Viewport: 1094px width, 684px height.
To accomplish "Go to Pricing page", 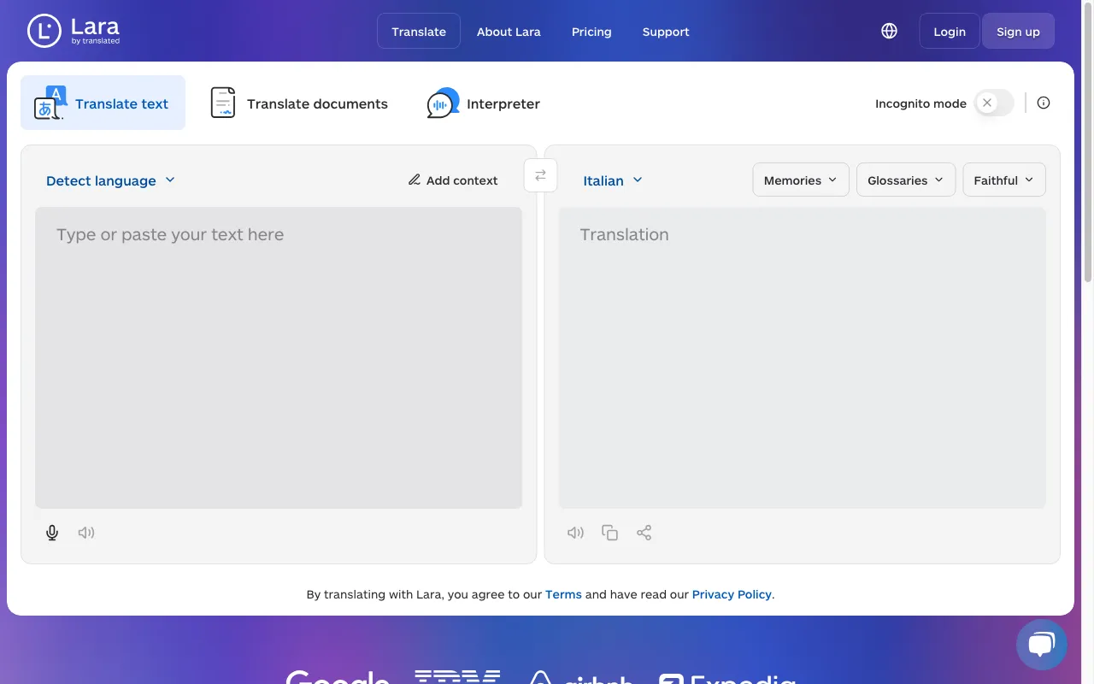I will (x=591, y=31).
